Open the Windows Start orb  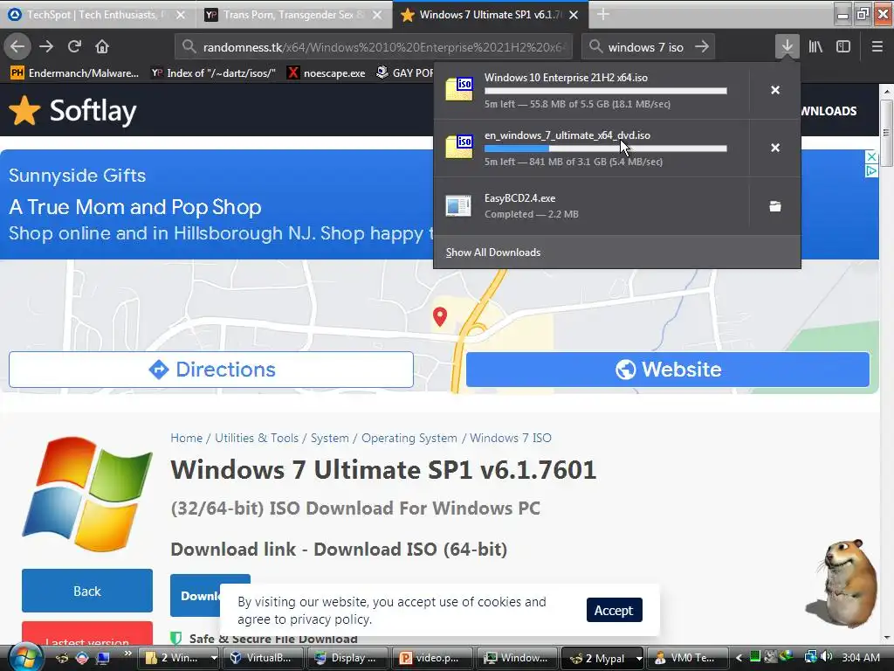[x=25, y=657]
